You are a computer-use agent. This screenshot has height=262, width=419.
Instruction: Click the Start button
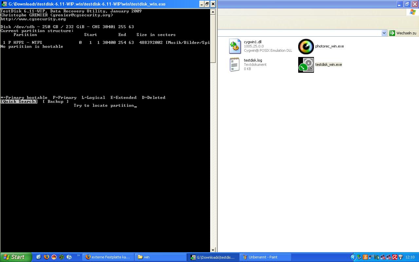(x=16, y=257)
